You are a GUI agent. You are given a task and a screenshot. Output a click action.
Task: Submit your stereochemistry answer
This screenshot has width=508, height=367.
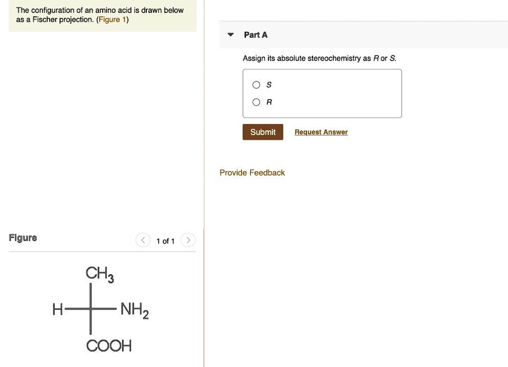262,132
